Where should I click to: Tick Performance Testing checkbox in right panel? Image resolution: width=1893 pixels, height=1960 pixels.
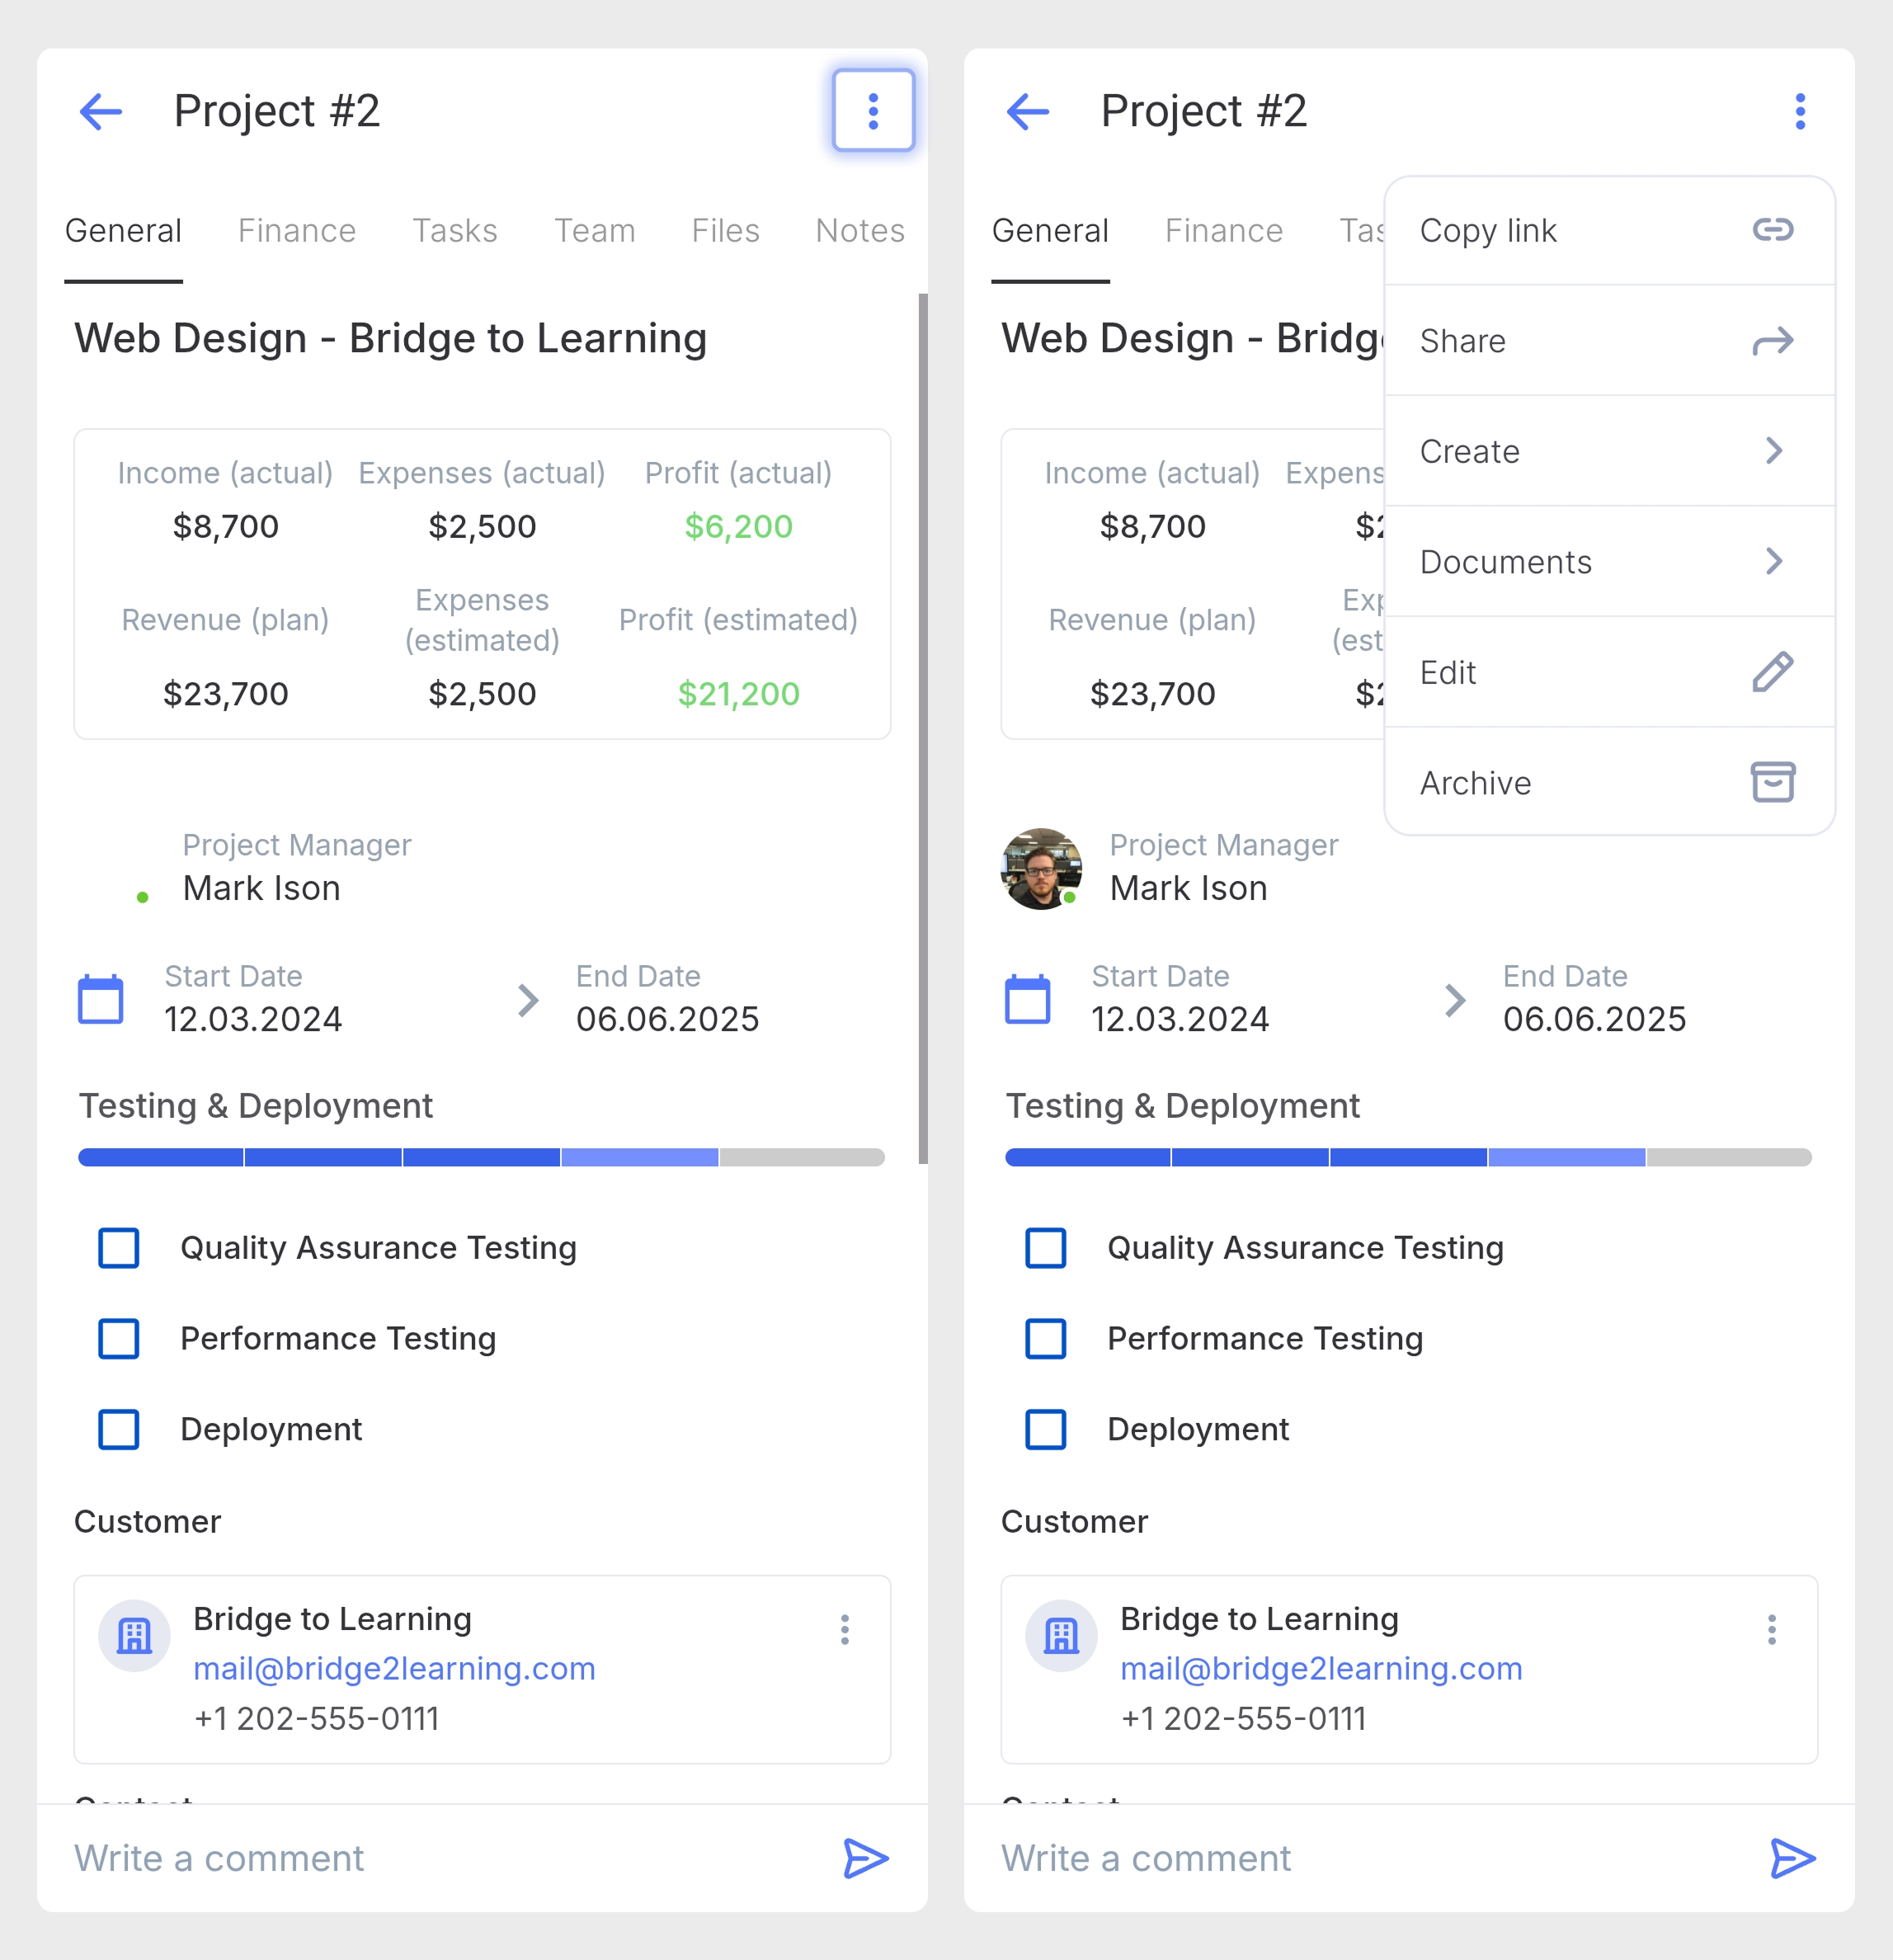[x=1046, y=1338]
